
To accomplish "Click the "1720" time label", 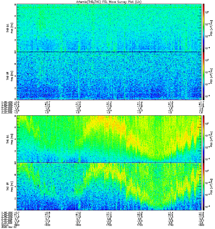I will tap(140, 225).
